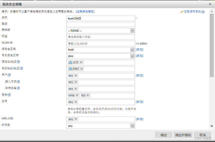The image size is (215, 142).
Task: Expand the 源安全区域 trust dropdown
Action: click(x=132, y=50)
